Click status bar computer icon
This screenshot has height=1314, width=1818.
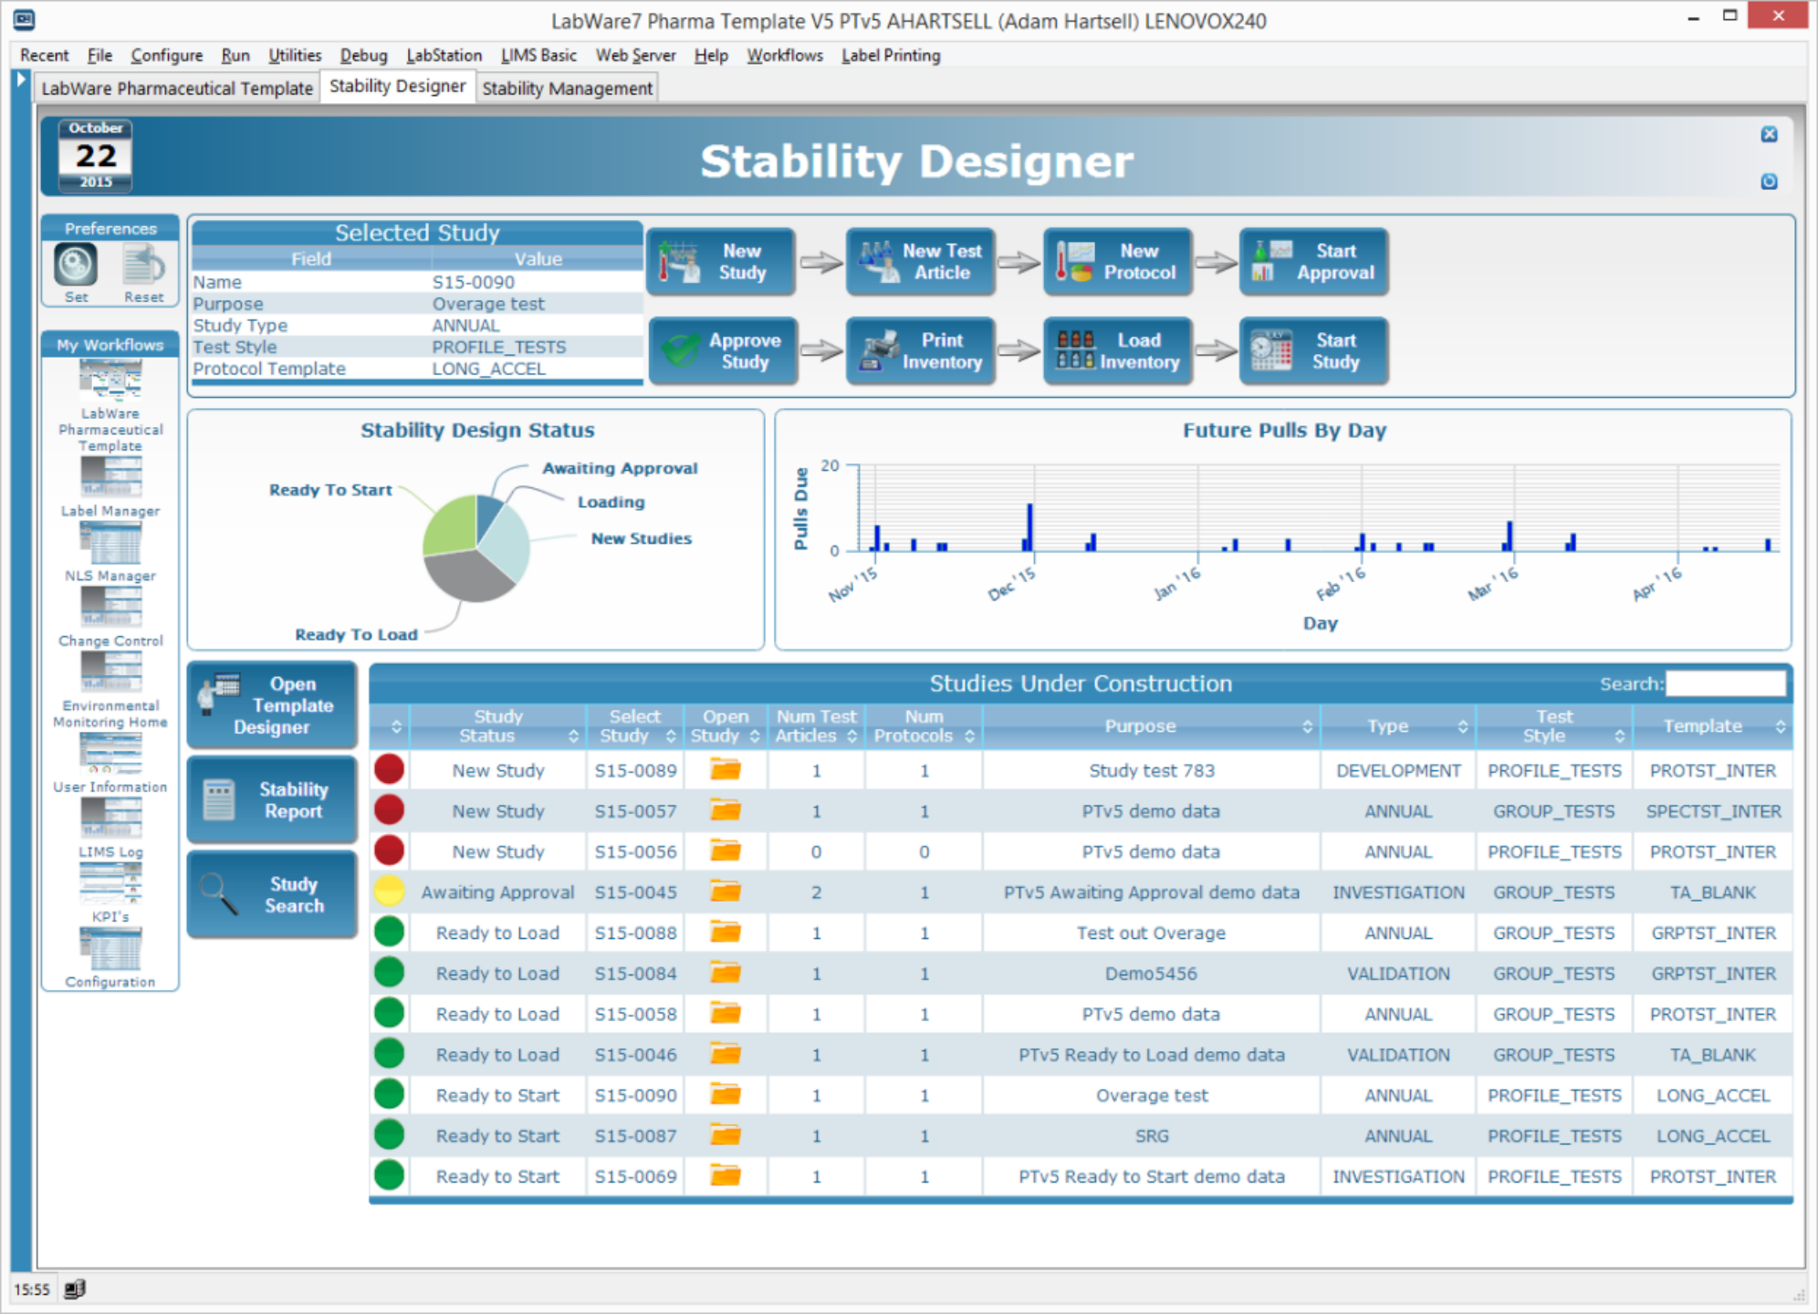coord(75,1288)
